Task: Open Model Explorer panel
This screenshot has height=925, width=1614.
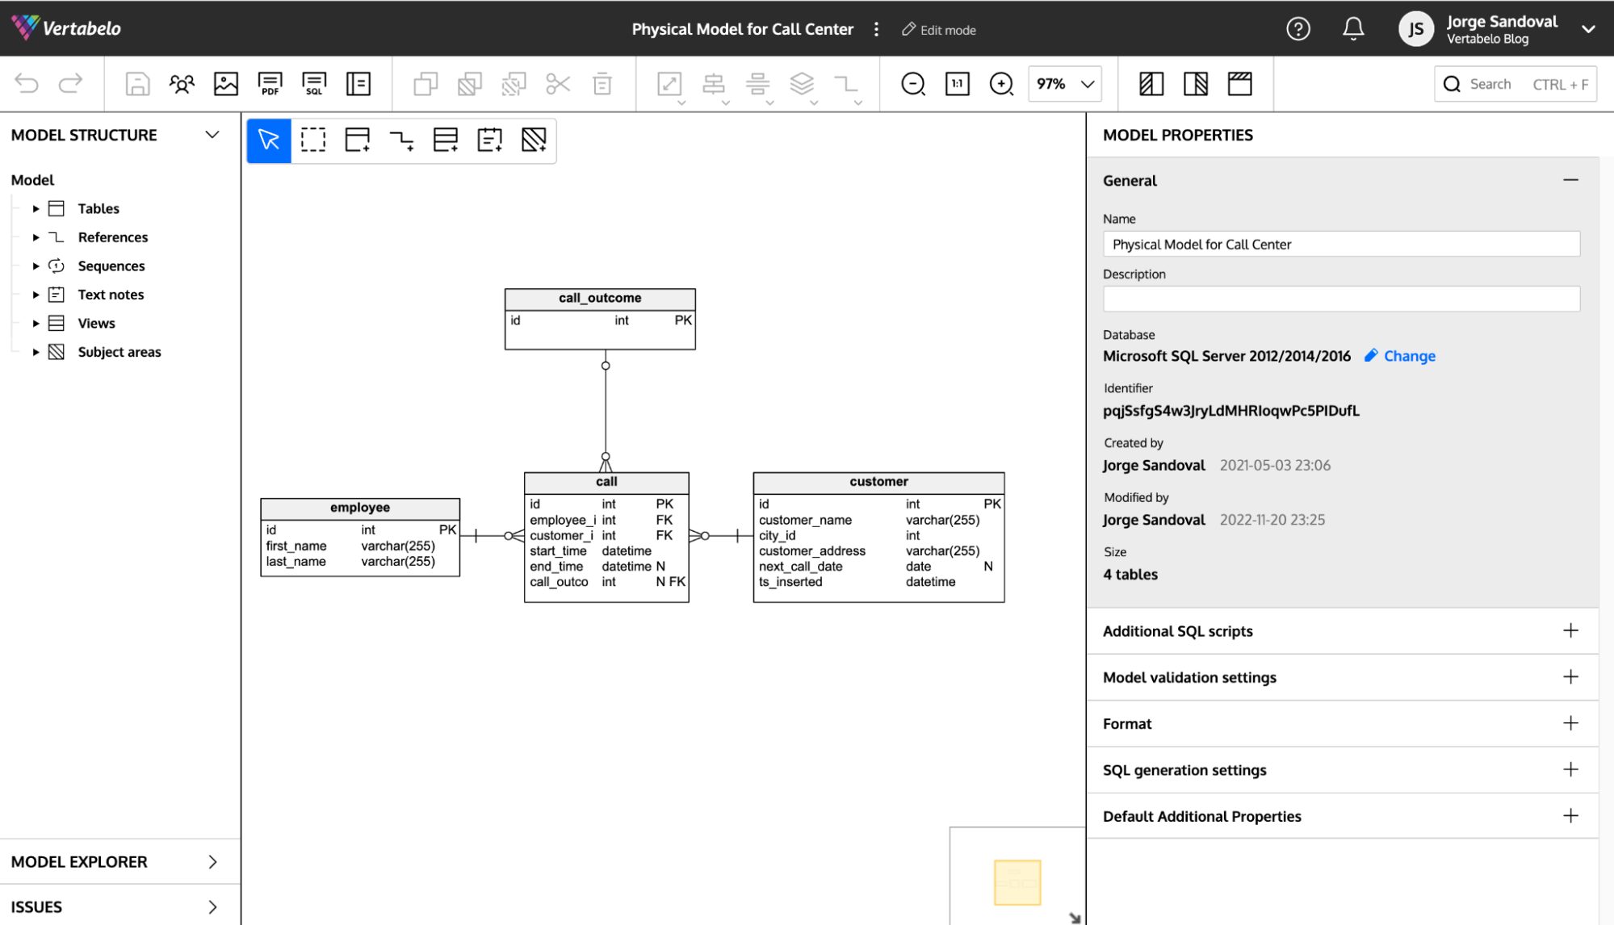Action: 114,860
